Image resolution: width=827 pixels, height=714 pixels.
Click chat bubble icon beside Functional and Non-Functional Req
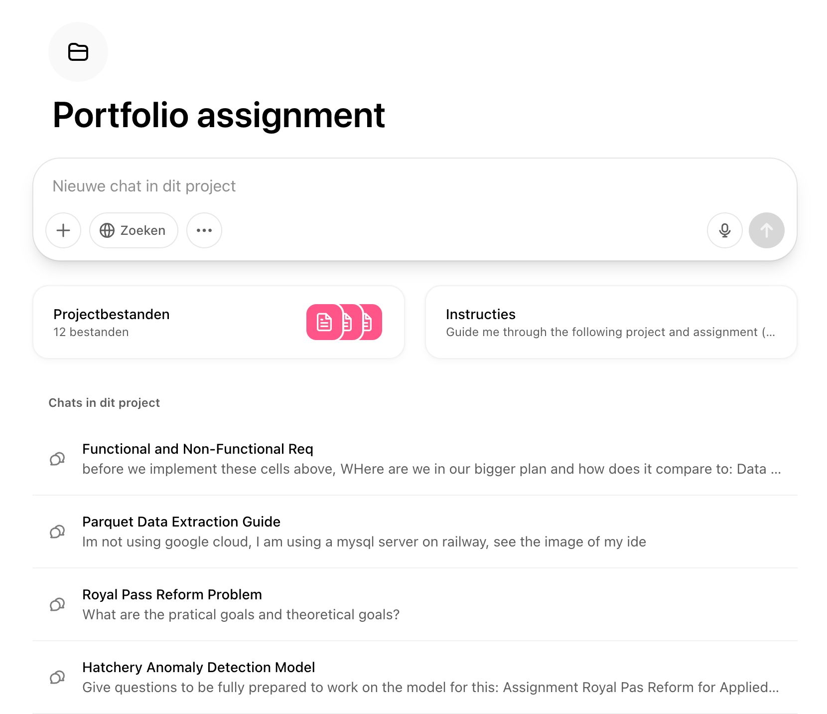(57, 459)
